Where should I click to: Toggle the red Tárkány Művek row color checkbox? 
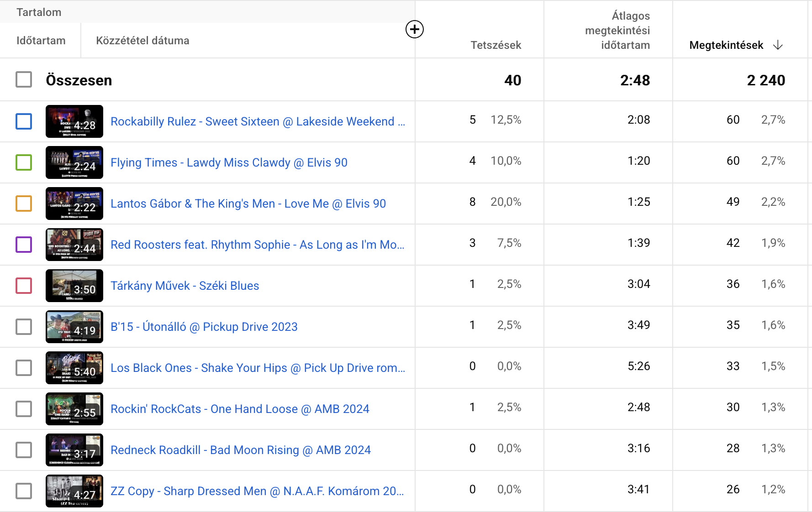(24, 286)
